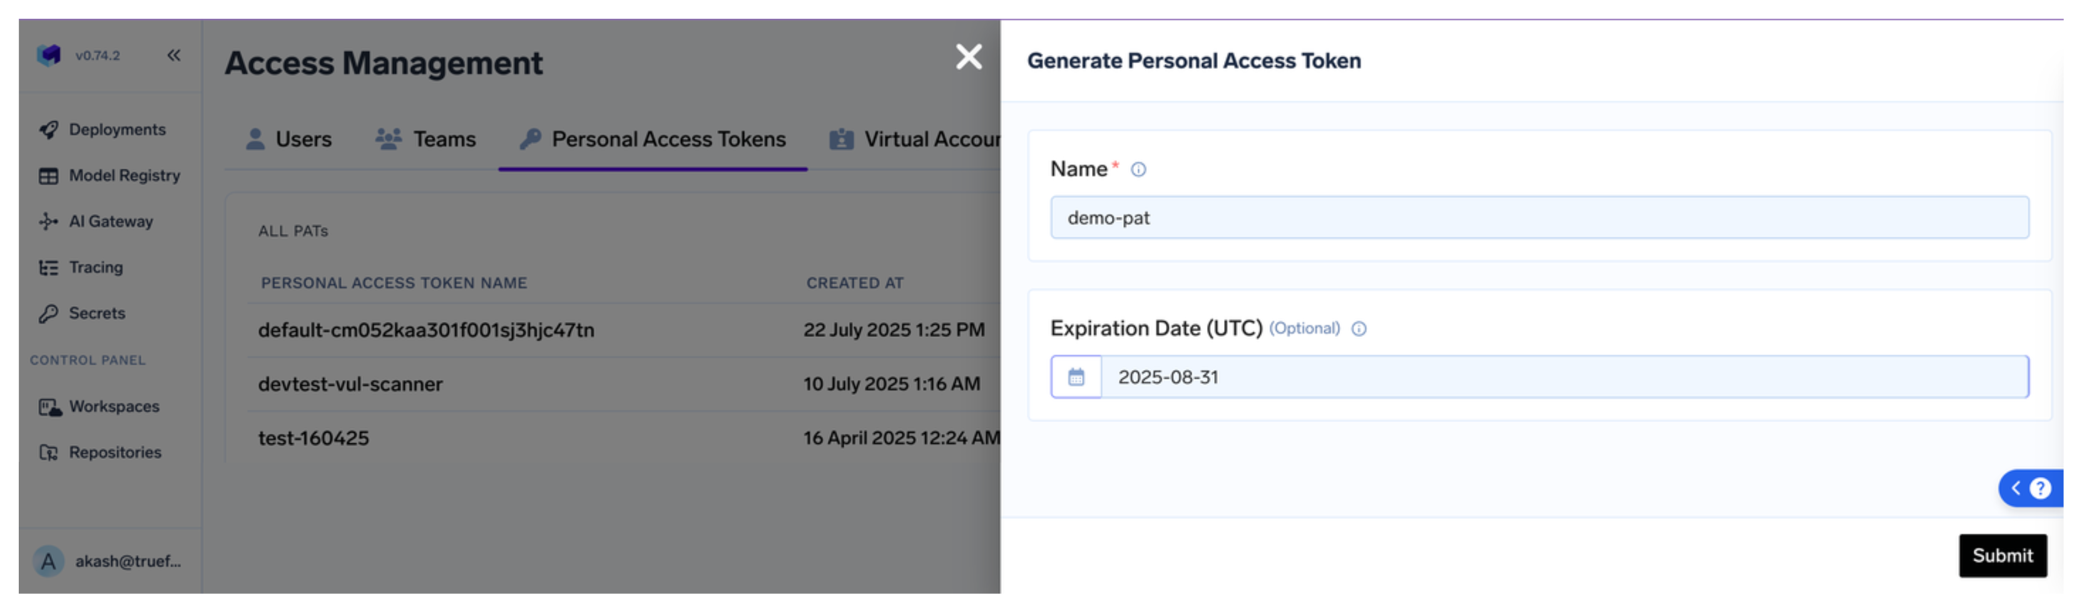Image resolution: width=2082 pixels, height=612 pixels.
Task: Collapse the sidebar with double-chevron icon
Action: click(174, 56)
